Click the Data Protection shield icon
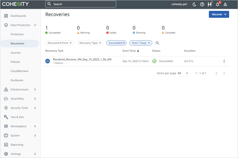 [6, 25]
